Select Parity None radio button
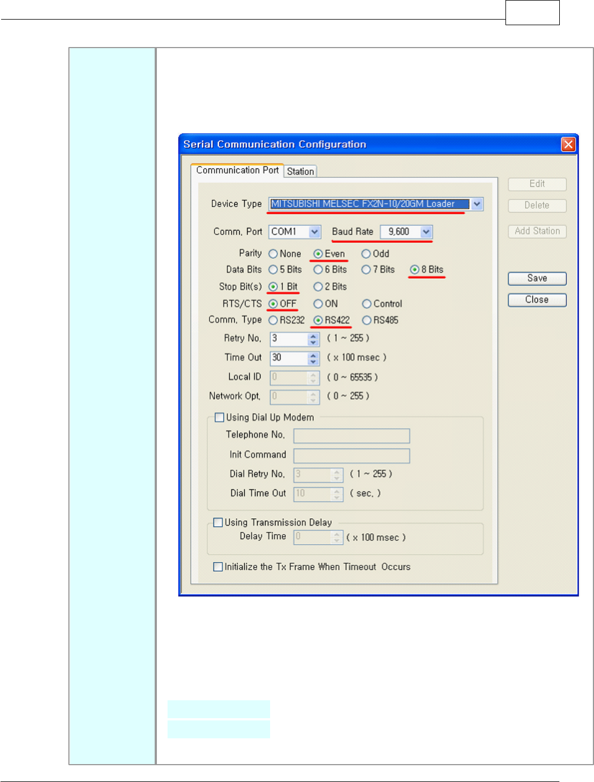Image resolution: width=594 pixels, height=782 pixels. pos(273,254)
